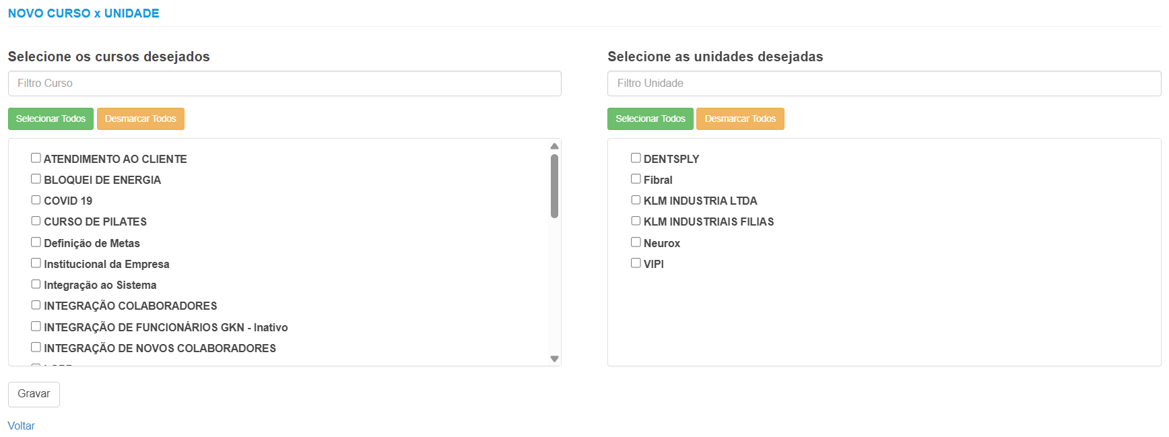Screen dimensions: 1169x437
Task: Follow the Voltar link
Action: [x=21, y=426]
